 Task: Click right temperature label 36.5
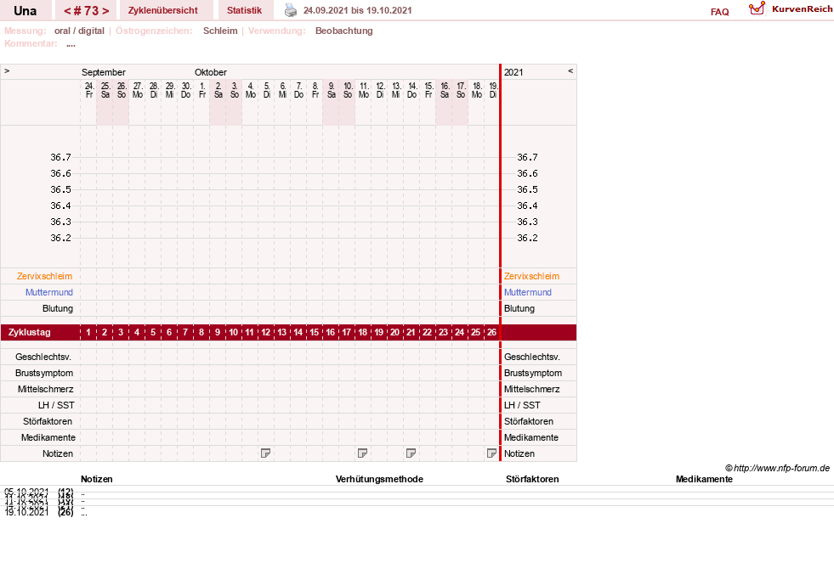coord(527,189)
